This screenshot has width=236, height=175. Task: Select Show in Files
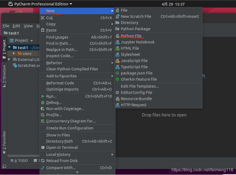[77, 135]
